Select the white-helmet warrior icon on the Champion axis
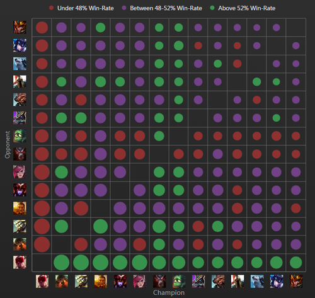This screenshot has width=315, height=298. 238,282
